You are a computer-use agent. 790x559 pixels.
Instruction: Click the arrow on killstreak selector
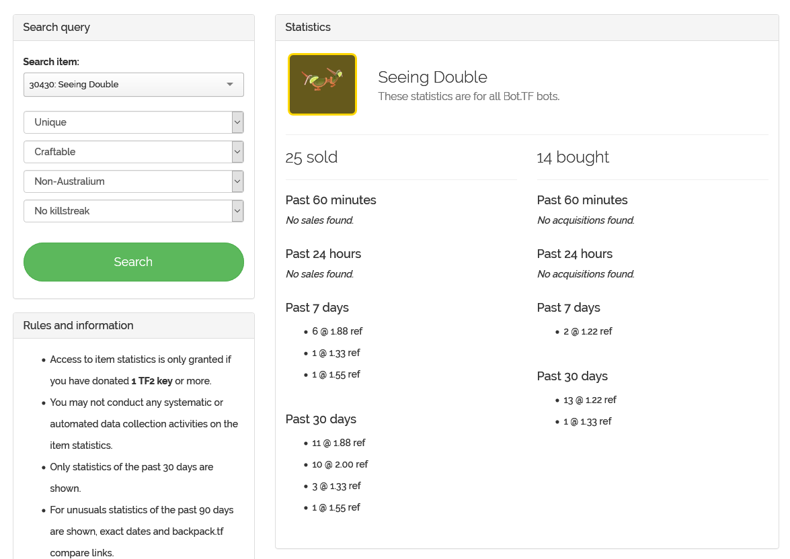(x=237, y=211)
